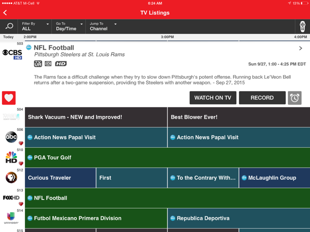
Task: Open the remote control icon
Action: (302, 27)
